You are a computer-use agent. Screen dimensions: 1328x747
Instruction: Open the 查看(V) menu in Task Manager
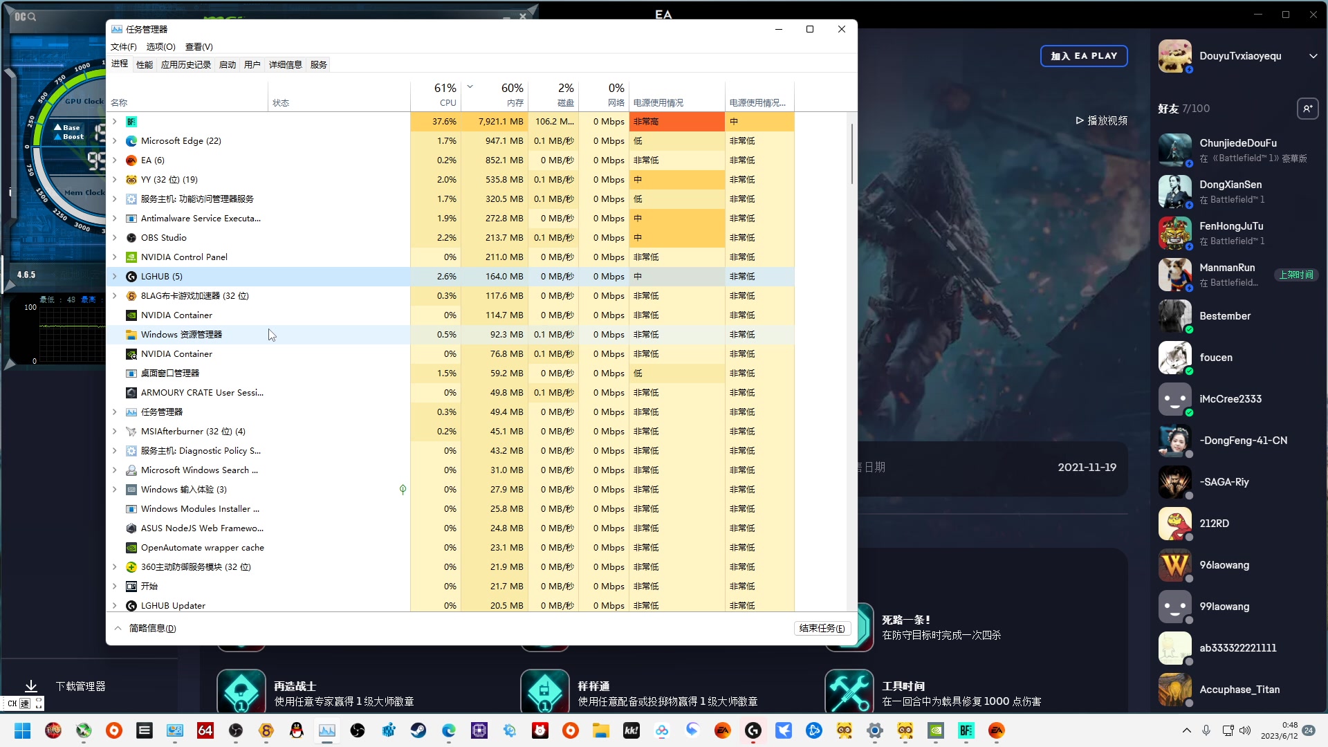(199, 47)
